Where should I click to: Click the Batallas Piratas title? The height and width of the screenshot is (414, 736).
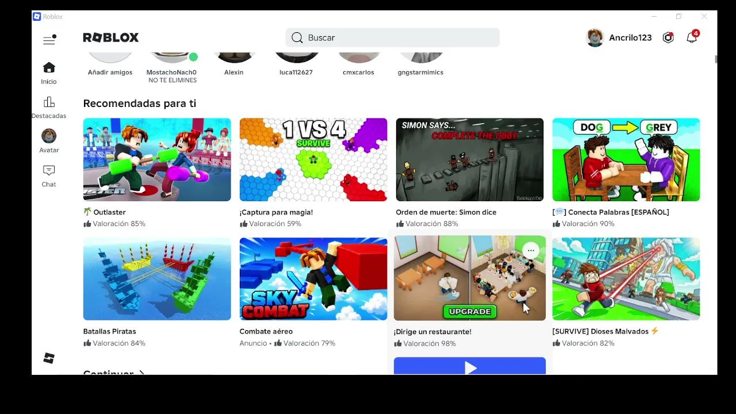point(110,331)
